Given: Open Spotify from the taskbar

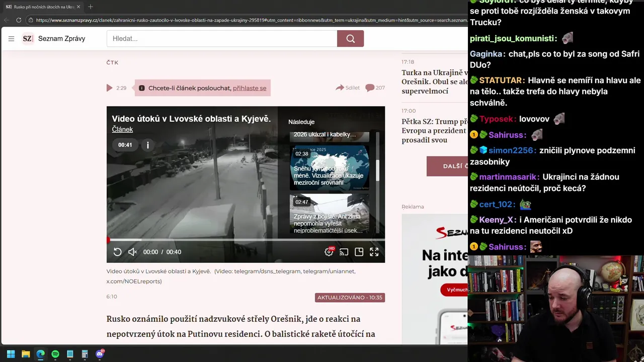Looking at the screenshot, I should click(55, 354).
